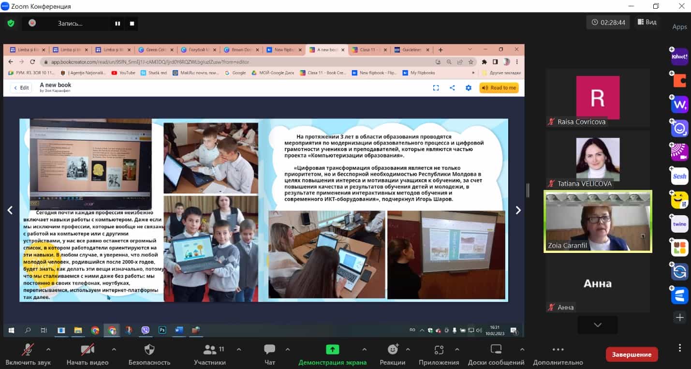Open the Twine app in sidebar
Screen dimensions: 691x369
click(x=679, y=224)
